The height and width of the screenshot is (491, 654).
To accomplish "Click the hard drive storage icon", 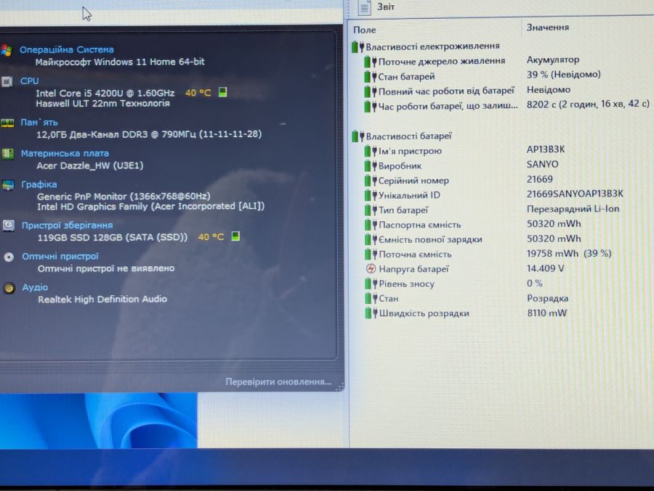I will point(8,226).
